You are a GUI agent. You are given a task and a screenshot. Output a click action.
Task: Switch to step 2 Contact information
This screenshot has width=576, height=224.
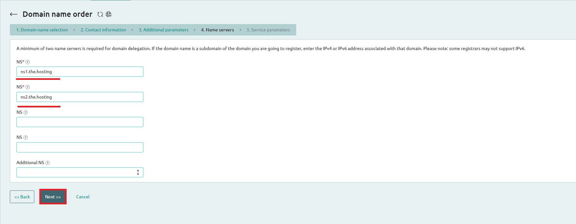click(103, 30)
